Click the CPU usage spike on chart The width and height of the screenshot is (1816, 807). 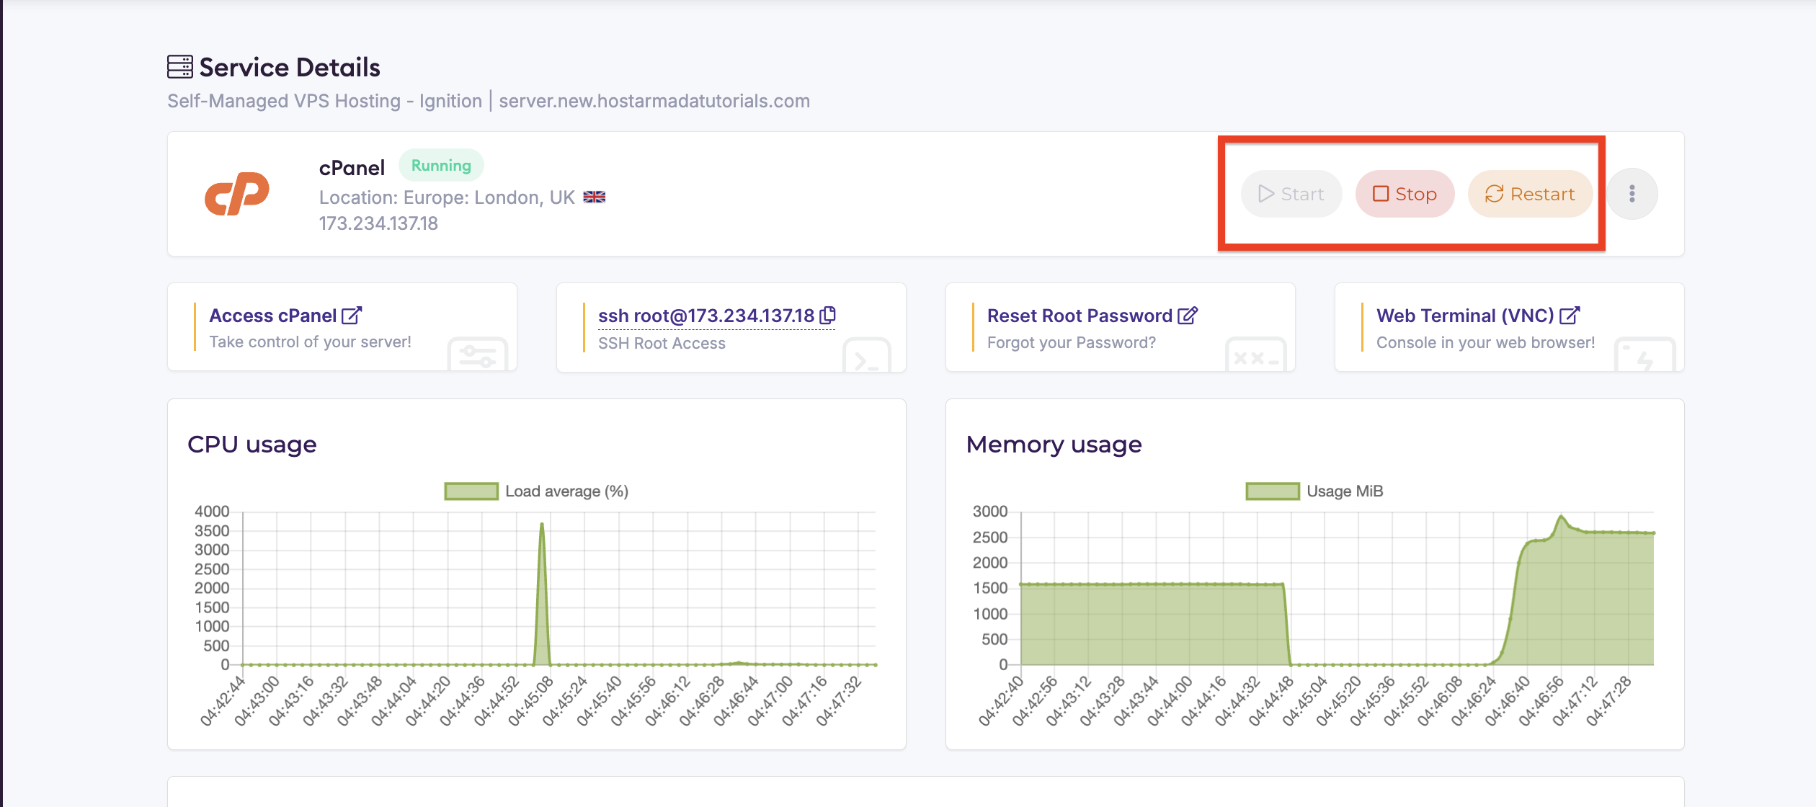click(542, 526)
